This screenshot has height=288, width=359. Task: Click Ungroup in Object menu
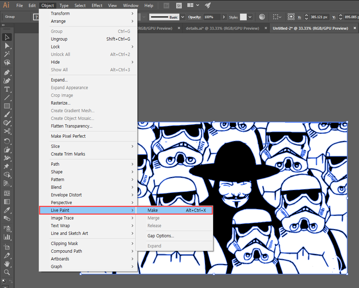pos(88,39)
